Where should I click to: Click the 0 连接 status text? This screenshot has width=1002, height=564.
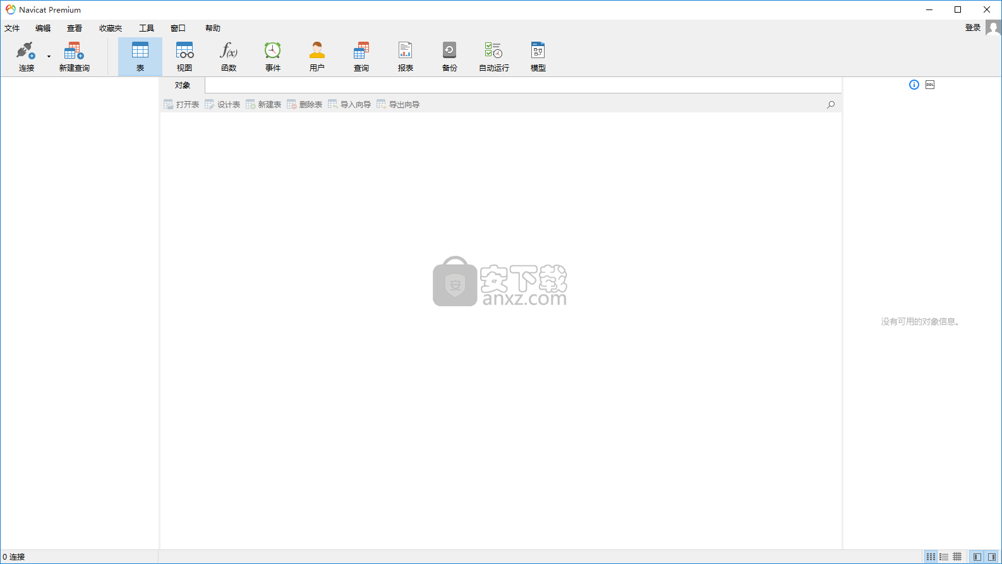14,557
